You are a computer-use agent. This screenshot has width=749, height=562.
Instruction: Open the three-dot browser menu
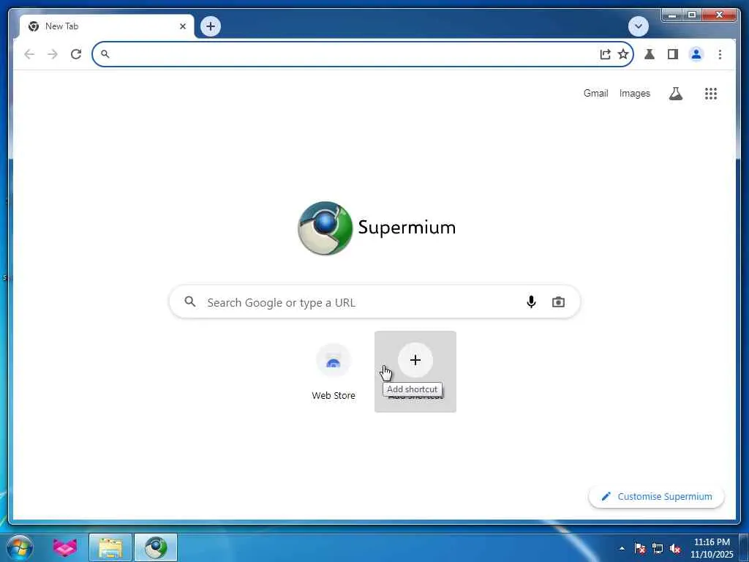pyautogui.click(x=720, y=54)
